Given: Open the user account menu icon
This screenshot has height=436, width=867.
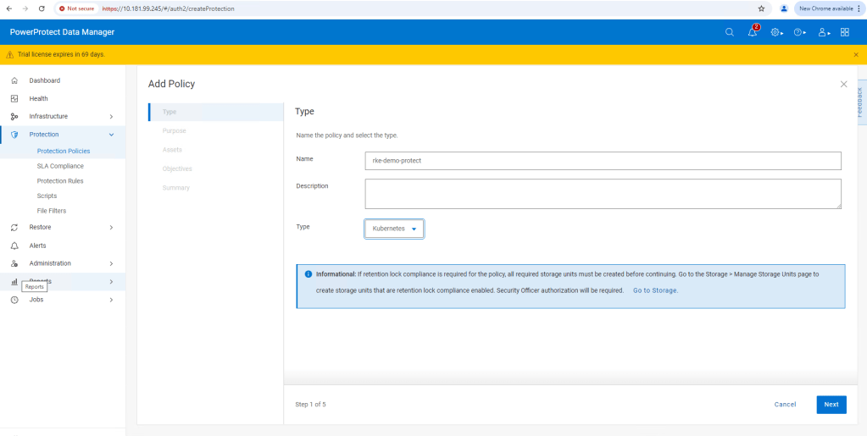Looking at the screenshot, I should click(822, 32).
